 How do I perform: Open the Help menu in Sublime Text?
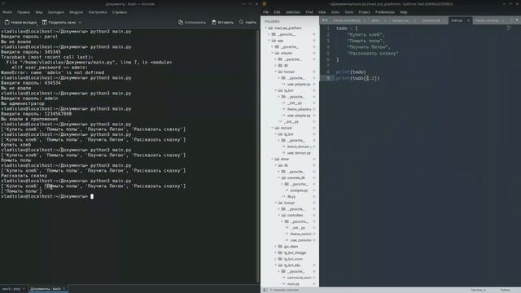click(x=404, y=12)
